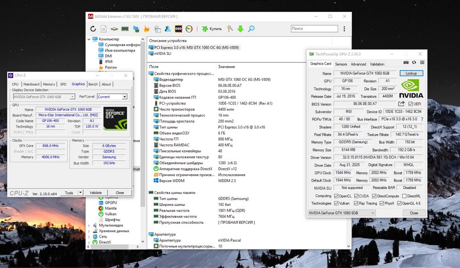460x268 pixels.
Task: Switch to the Mainboard tab in CPU-Z
Action: click(31, 84)
